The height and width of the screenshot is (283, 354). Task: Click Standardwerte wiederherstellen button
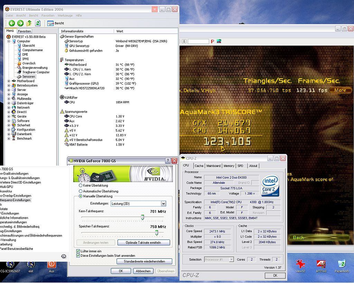click(144, 261)
